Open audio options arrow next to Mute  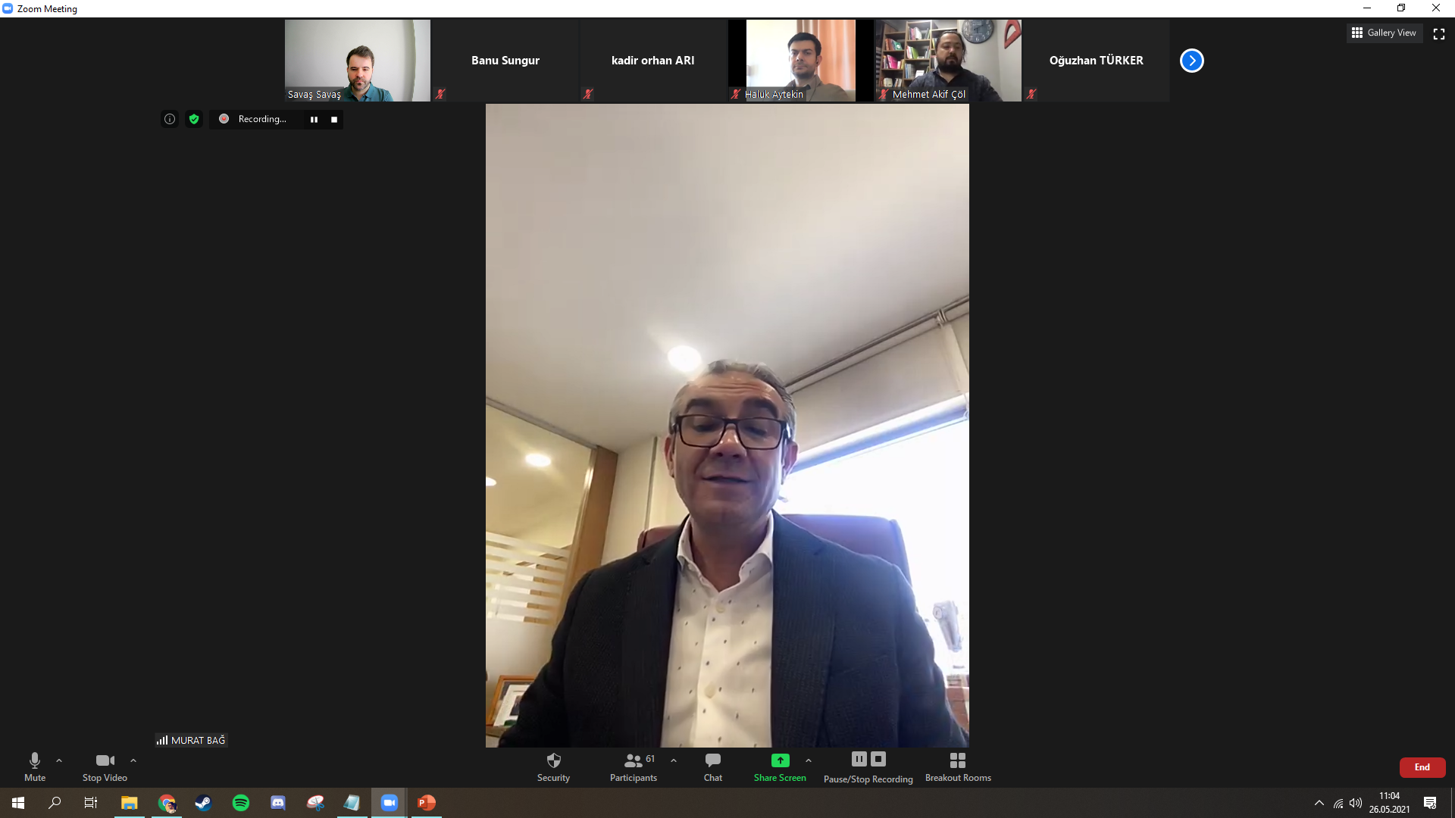[59, 760]
